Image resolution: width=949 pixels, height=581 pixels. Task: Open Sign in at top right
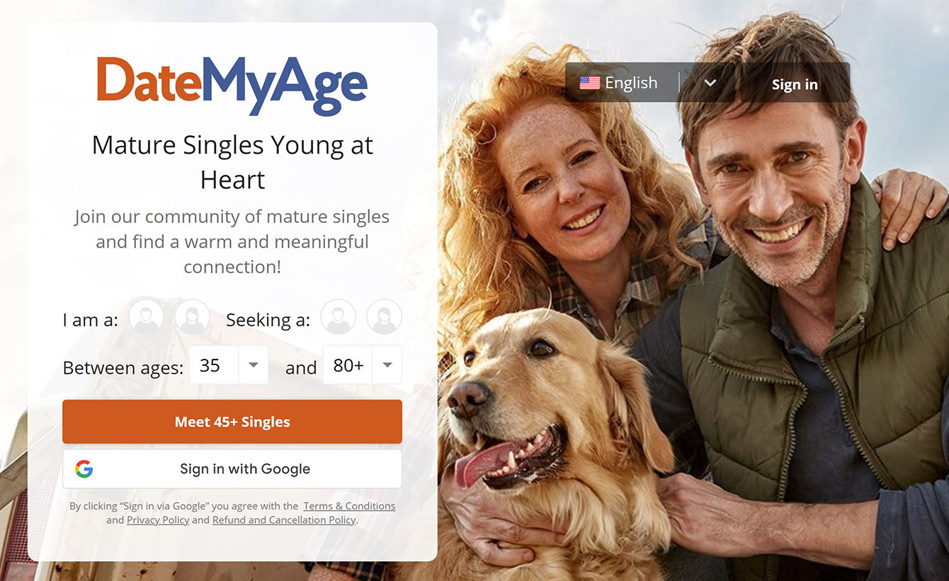tap(795, 84)
